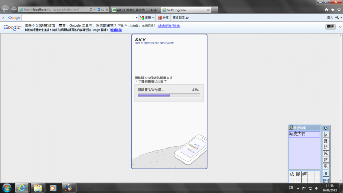343x193 pixels.
Task: Click the IME colored keyboard grid icon
Action: [x=326, y=180]
